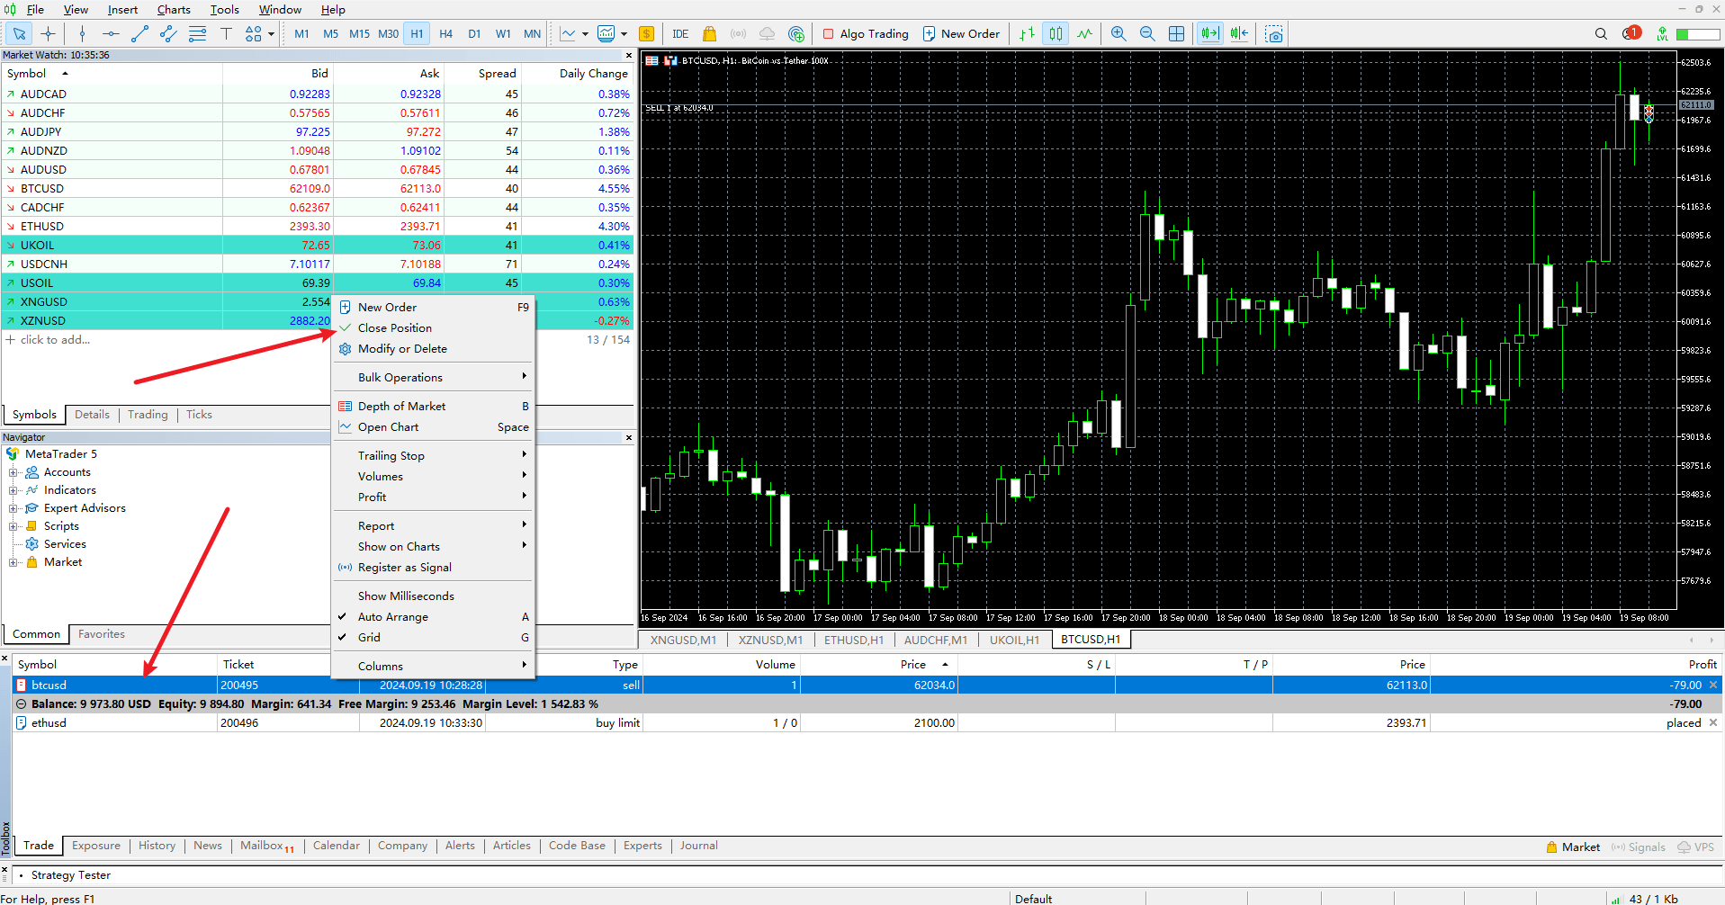Switch chart to bar chart style
The height and width of the screenshot is (905, 1725).
pyautogui.click(x=1027, y=34)
